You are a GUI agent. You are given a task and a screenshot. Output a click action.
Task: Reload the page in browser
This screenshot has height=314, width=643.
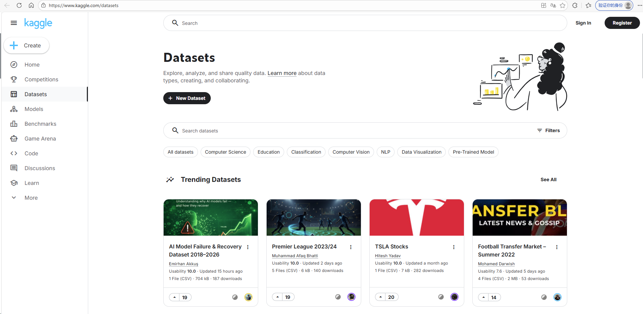(x=19, y=5)
